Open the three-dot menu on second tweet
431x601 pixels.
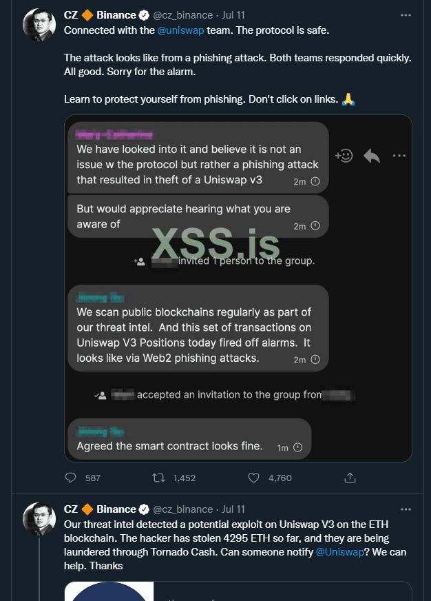point(407,509)
